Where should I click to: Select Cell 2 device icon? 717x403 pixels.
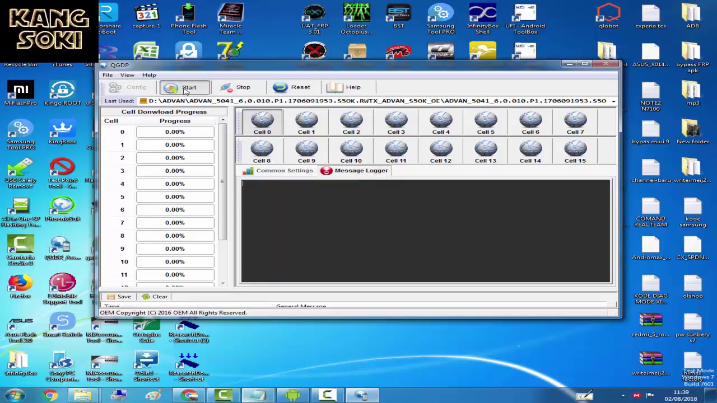point(351,123)
